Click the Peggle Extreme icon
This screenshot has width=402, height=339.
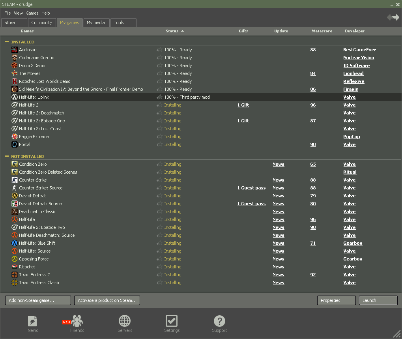15,137
